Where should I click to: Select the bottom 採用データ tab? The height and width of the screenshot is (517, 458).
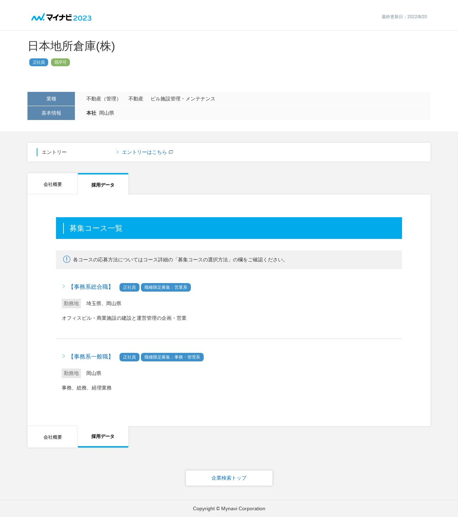click(x=103, y=437)
